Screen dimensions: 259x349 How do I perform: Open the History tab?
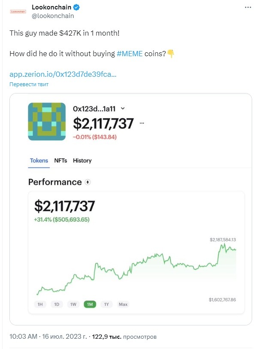[82, 160]
